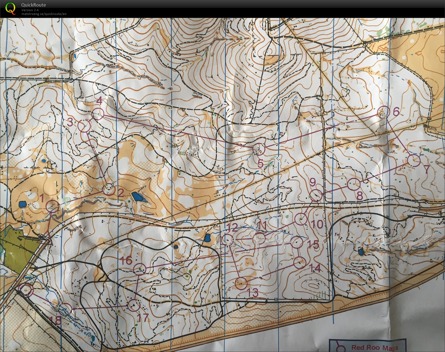Viewport: 445px width, 352px height.
Task: Click control circle 12 on course
Action: pyautogui.click(x=227, y=240)
